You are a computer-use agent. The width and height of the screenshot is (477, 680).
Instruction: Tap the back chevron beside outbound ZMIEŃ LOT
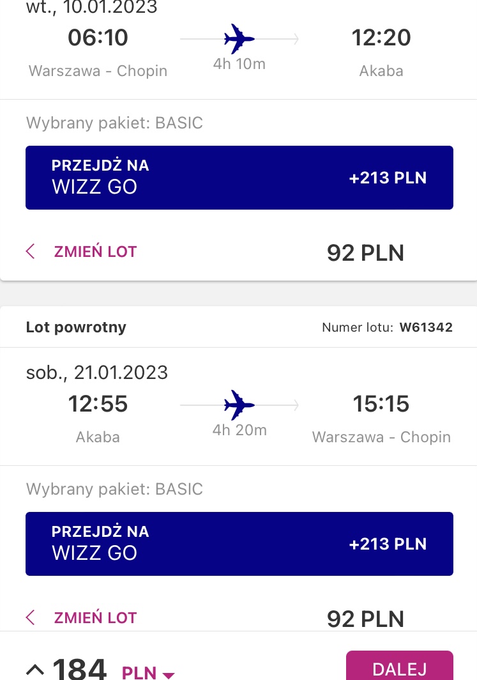tap(30, 251)
